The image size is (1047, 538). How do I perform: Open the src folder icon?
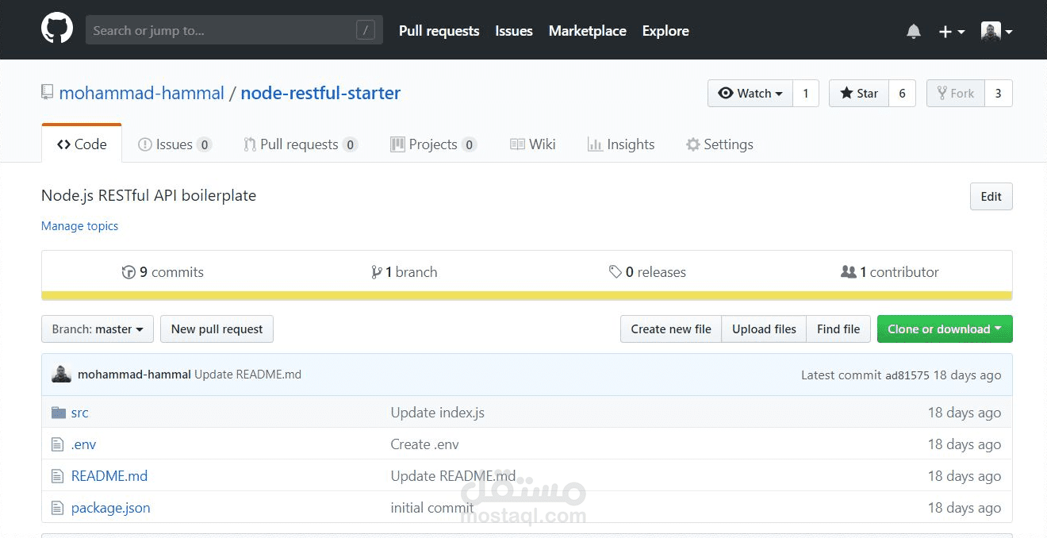pyautogui.click(x=59, y=412)
